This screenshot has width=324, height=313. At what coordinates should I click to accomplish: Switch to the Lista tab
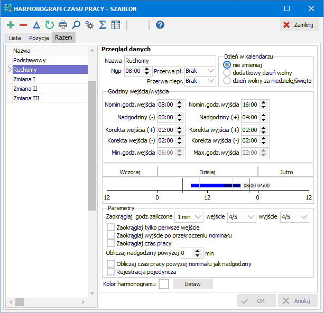pos(15,38)
